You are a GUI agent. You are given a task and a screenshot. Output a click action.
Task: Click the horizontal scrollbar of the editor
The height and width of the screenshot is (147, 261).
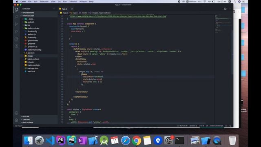[136, 123]
